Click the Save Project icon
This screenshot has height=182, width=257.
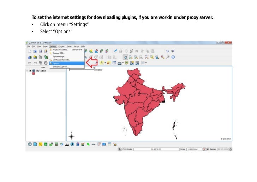click(x=40, y=51)
